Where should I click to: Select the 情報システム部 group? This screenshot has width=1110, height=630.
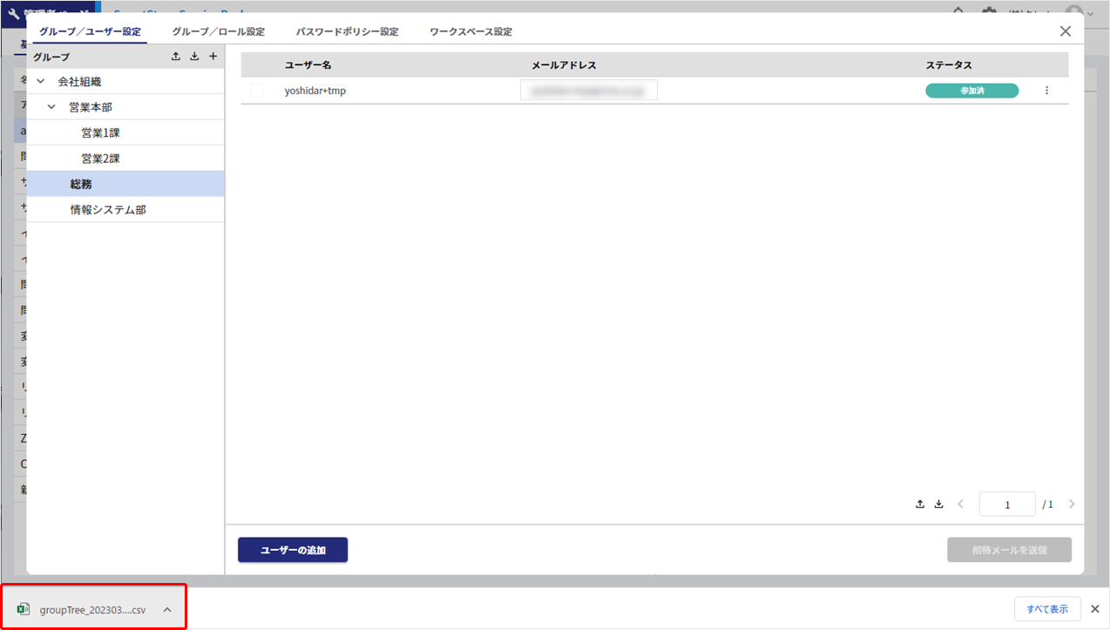pyautogui.click(x=108, y=210)
